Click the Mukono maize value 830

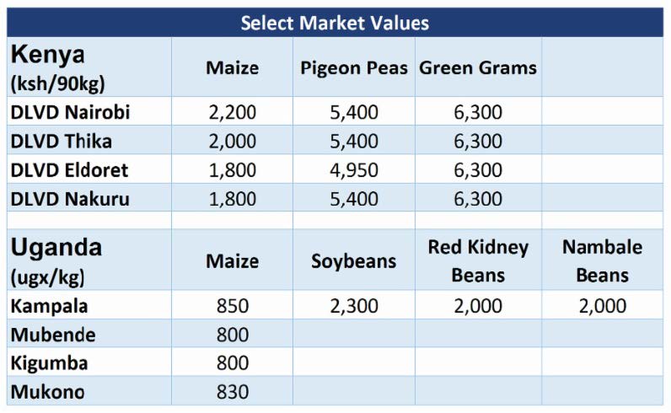233,392
